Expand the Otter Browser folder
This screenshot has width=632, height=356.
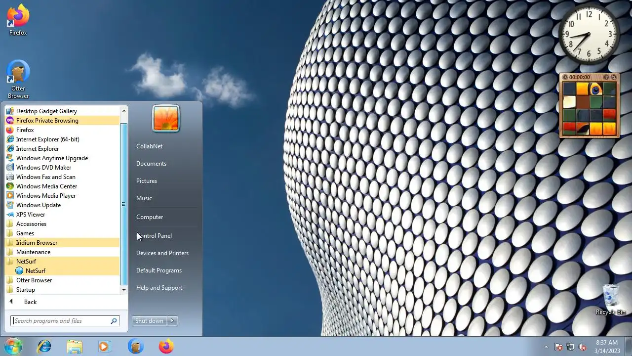[62, 280]
